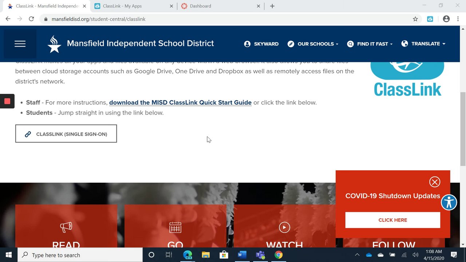Click the Type here to search box
466x262 pixels.
pos(80,255)
